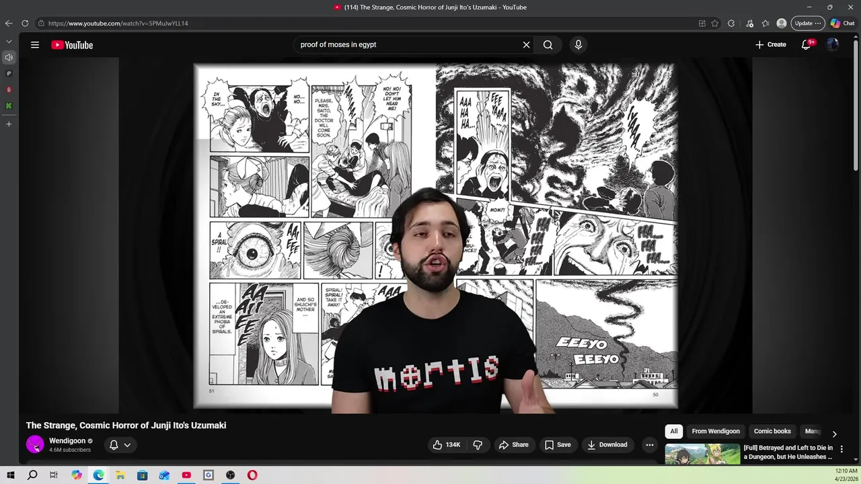
Task: Open the browser profile avatar
Action: click(782, 24)
